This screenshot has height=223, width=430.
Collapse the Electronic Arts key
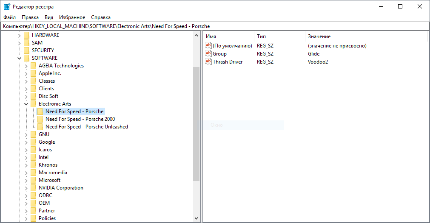pos(26,104)
